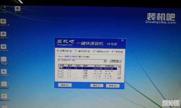This screenshot has height=108, width=181.
Task: Click disk number 1:3 cell
Action: (69, 73)
